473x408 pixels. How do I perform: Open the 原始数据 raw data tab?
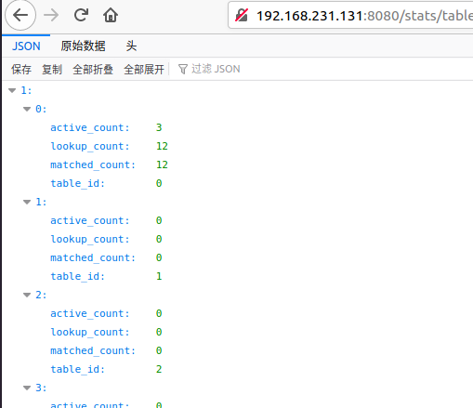tap(83, 46)
